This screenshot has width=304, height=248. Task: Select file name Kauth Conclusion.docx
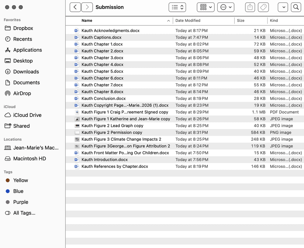pos(104,98)
